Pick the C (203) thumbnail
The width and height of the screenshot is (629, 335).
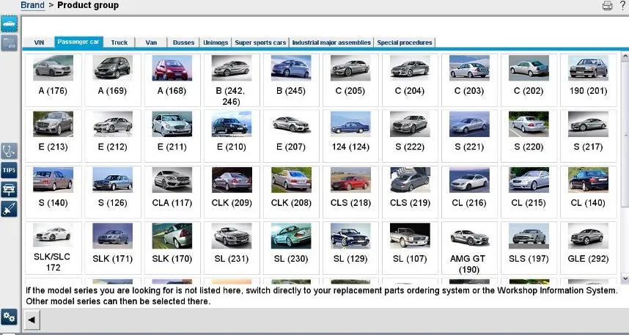pos(469,68)
